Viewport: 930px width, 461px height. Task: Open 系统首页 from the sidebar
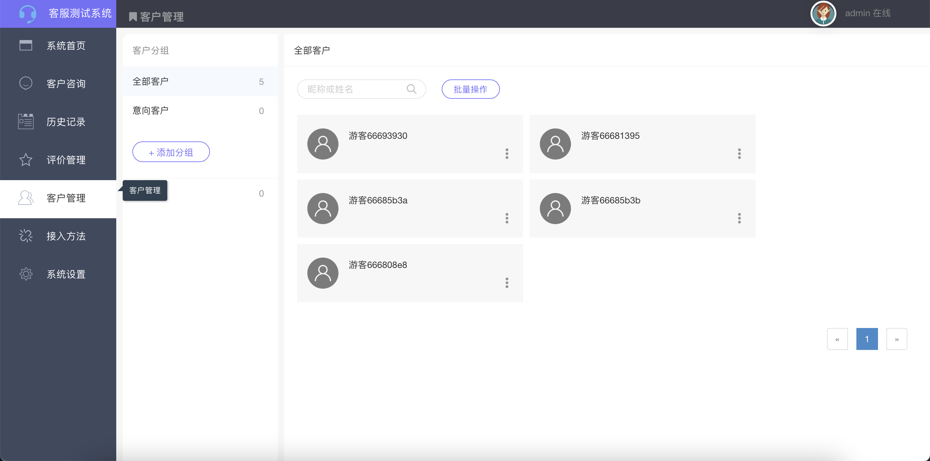[66, 46]
